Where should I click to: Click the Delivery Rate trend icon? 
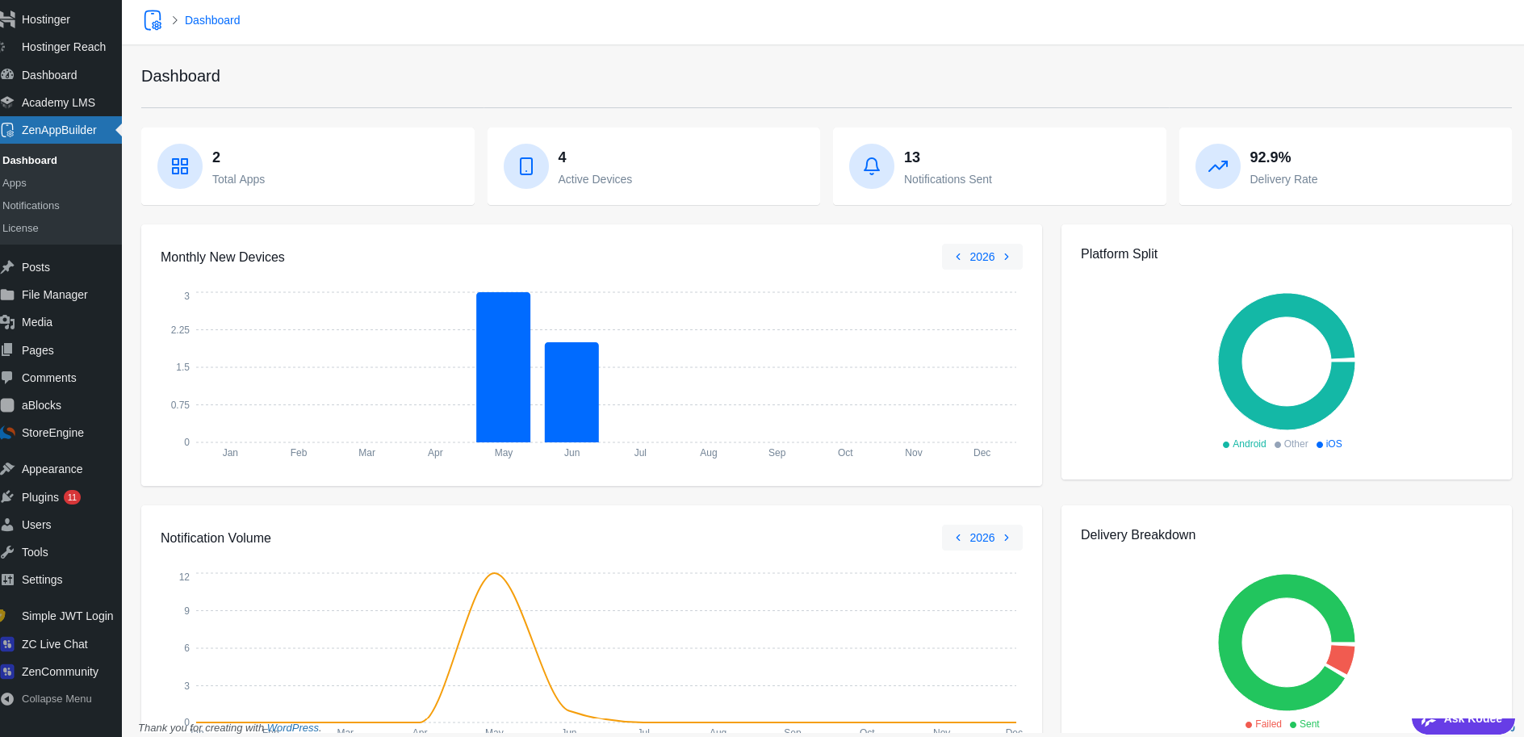coord(1218,166)
